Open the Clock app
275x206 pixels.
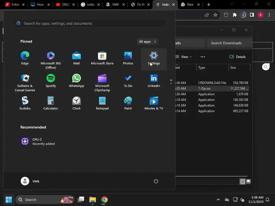(x=77, y=103)
